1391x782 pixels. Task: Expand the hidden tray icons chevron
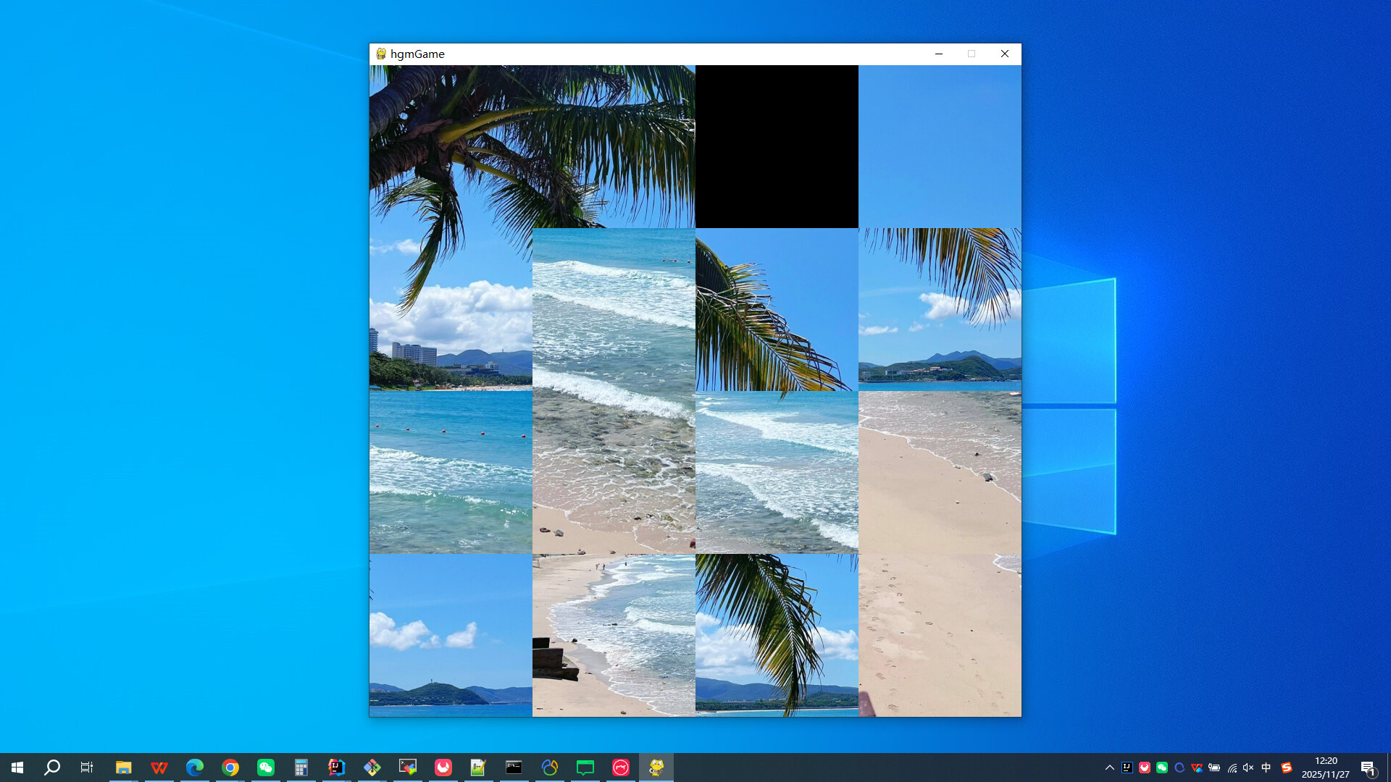point(1110,768)
